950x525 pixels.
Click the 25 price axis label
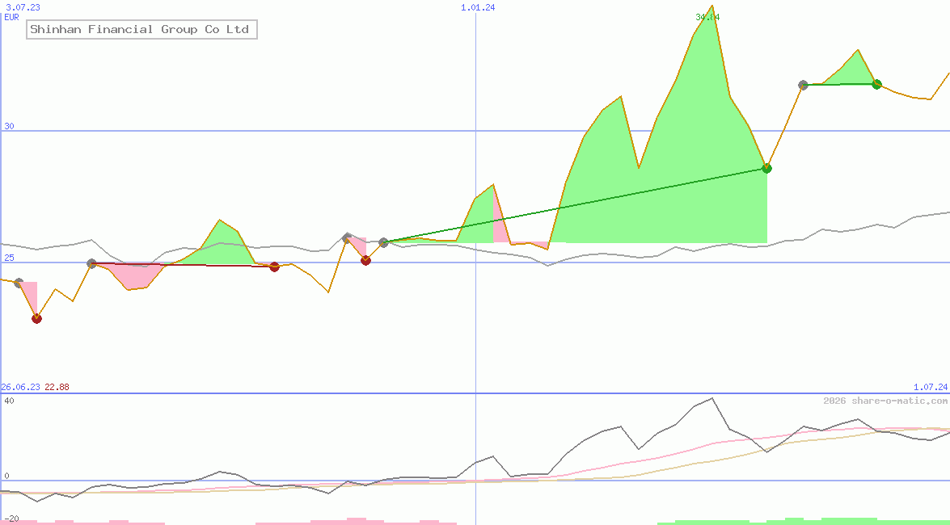[9, 258]
